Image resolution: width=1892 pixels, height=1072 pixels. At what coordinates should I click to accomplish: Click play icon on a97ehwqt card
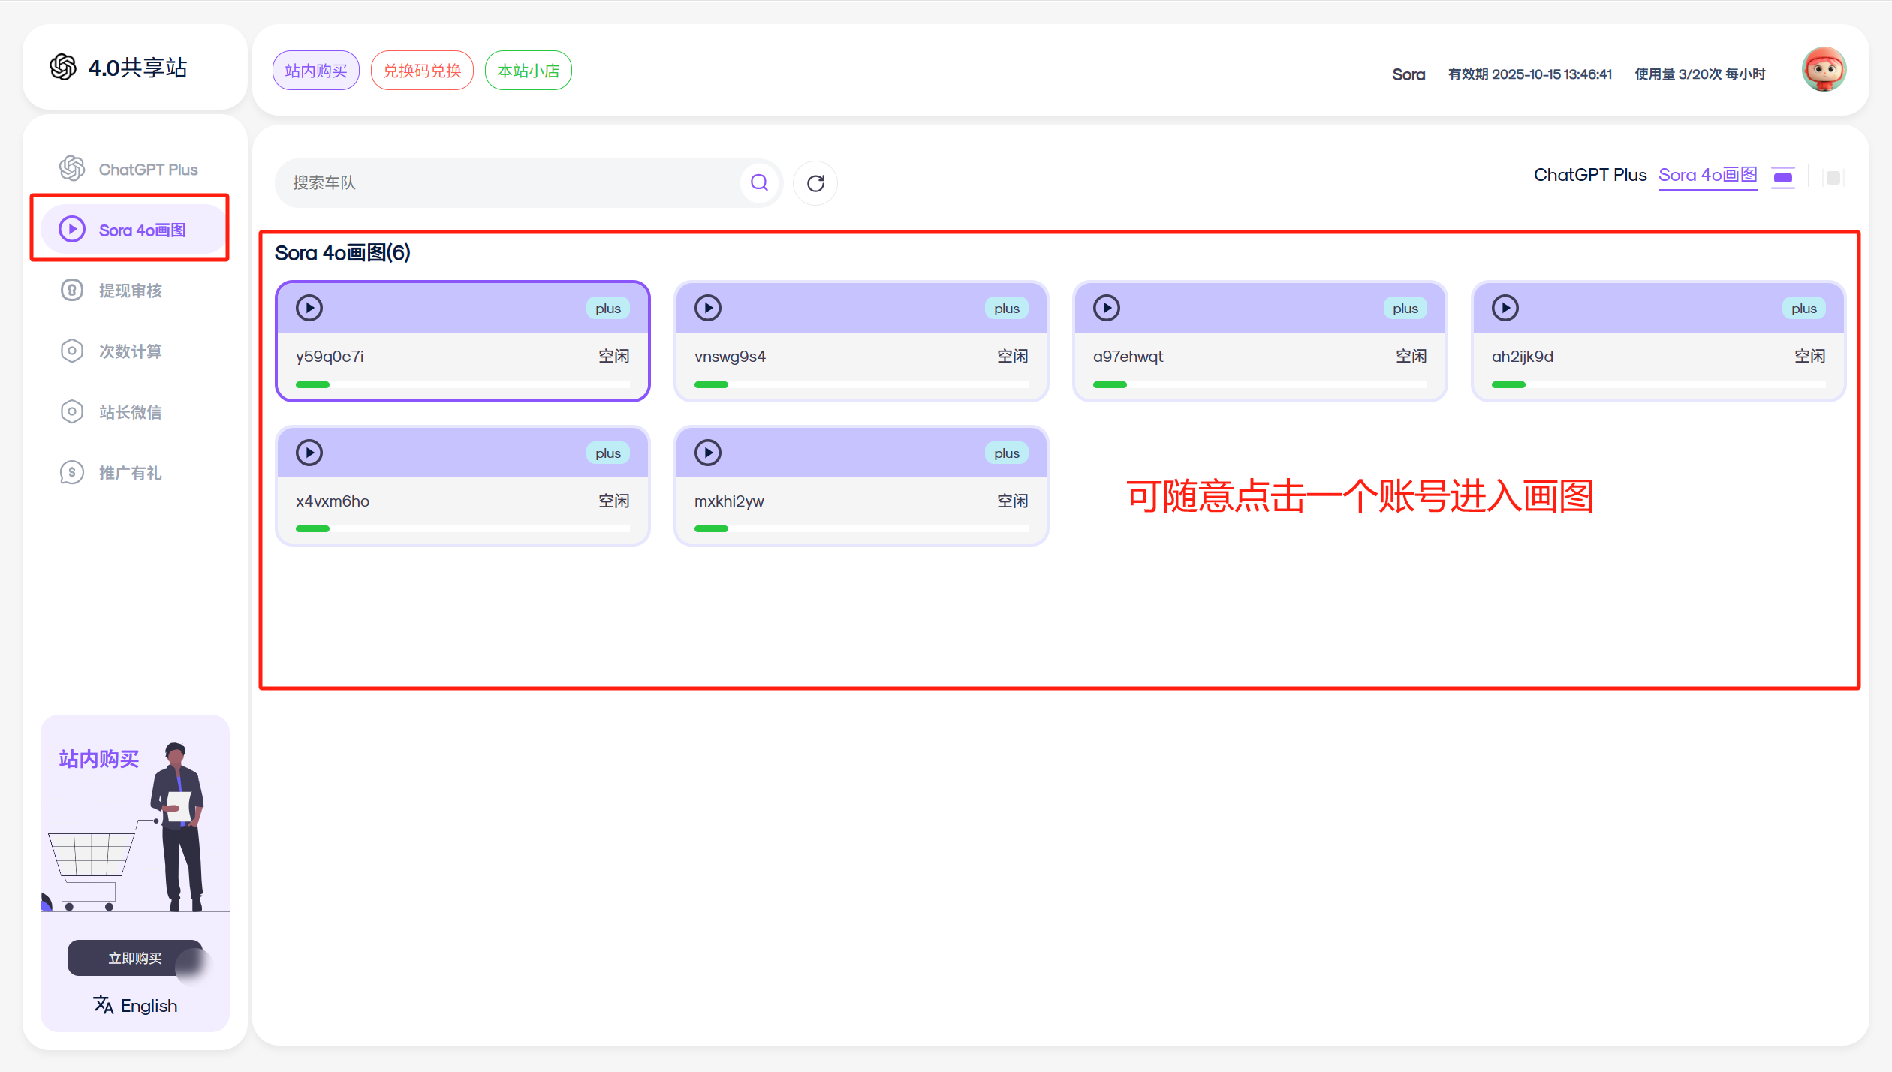pos(1107,308)
